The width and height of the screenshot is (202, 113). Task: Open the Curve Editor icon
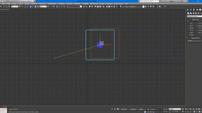point(98,7)
